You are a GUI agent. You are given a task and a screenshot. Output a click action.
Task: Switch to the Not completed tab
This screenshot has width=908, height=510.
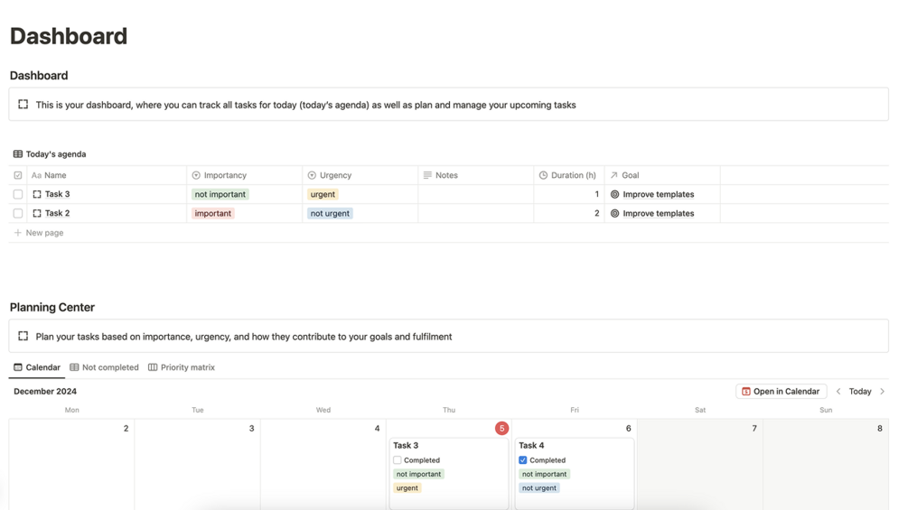tap(105, 367)
